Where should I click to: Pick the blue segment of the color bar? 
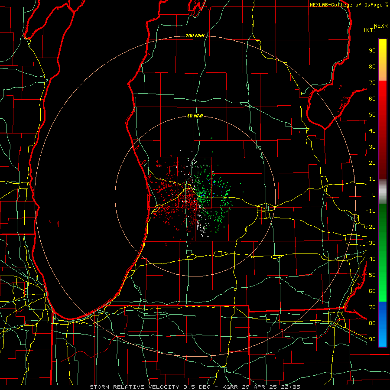383,324
